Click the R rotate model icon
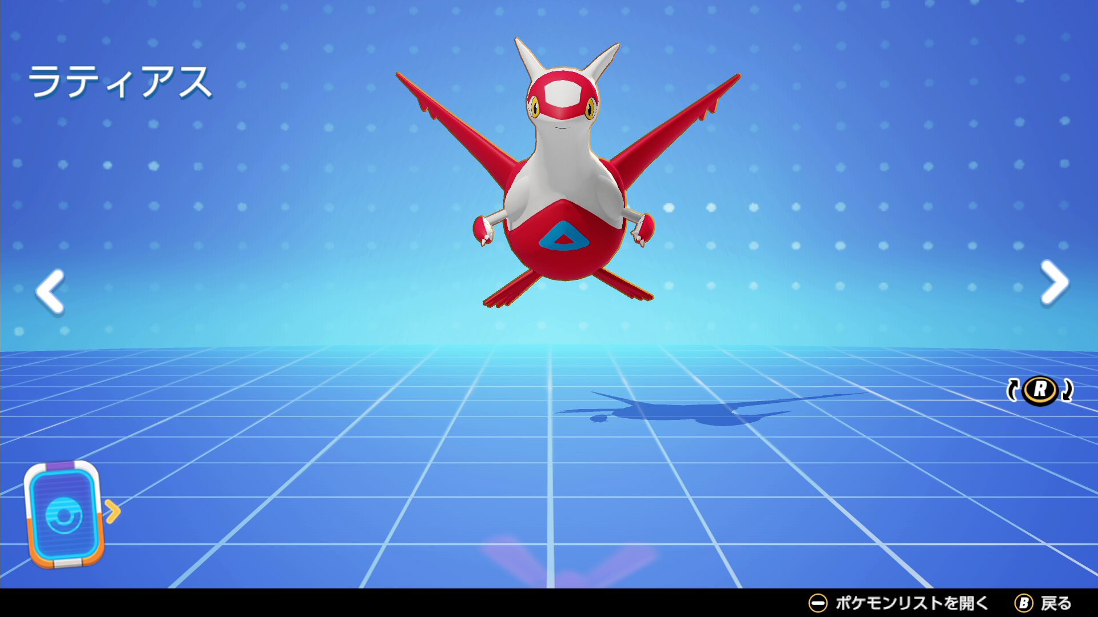This screenshot has height=617, width=1098. [x=1040, y=390]
